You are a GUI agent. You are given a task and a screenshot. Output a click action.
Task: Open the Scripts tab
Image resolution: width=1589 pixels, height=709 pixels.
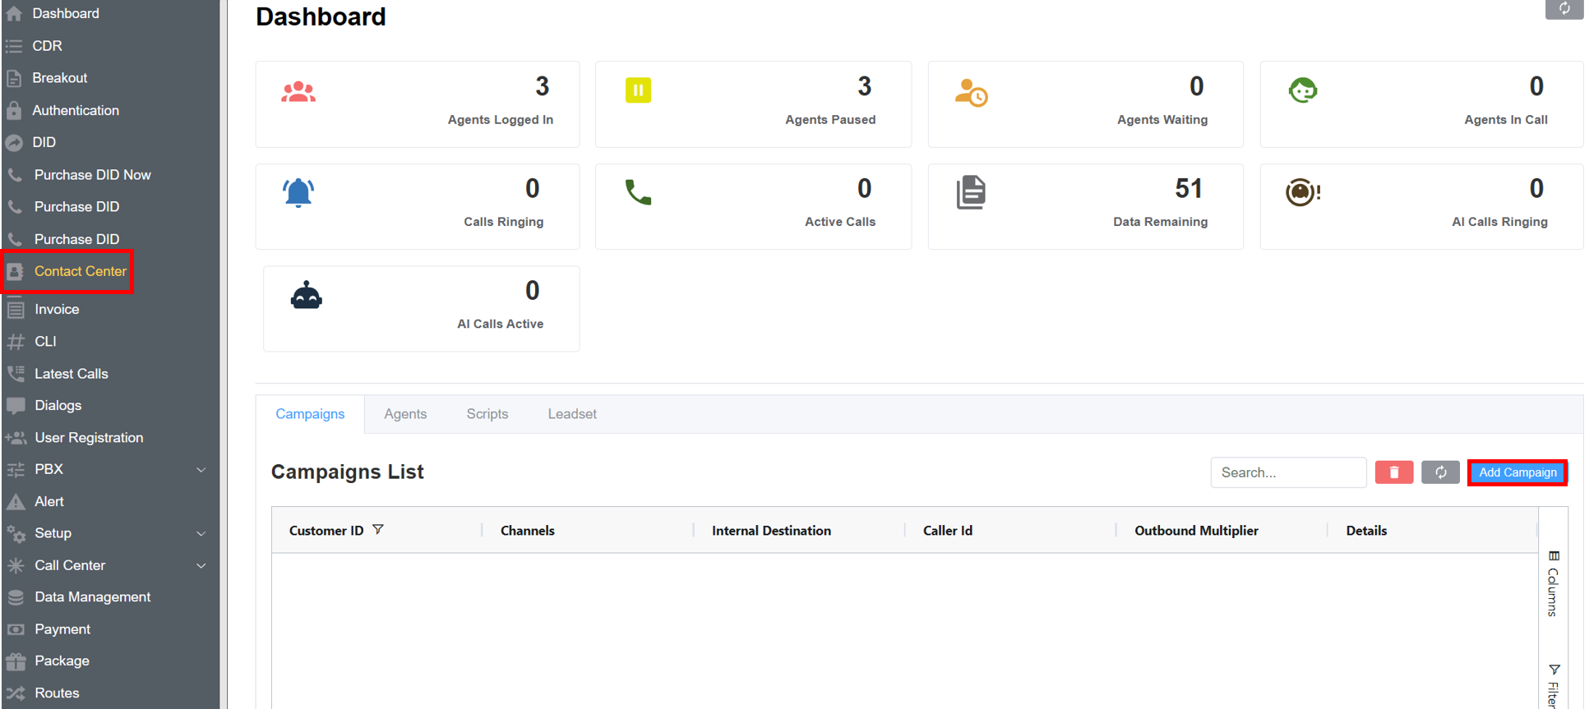point(487,414)
